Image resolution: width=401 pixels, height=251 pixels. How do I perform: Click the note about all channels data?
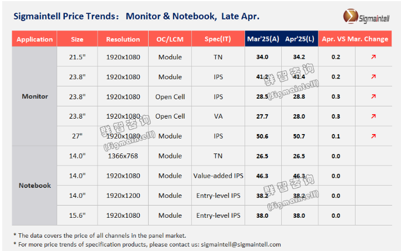point(100,235)
